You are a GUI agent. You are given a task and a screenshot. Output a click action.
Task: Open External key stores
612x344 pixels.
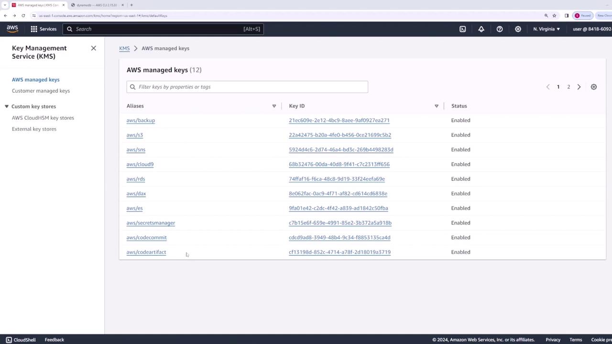point(34,129)
